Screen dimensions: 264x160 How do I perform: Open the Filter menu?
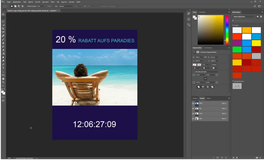coord(53,2)
